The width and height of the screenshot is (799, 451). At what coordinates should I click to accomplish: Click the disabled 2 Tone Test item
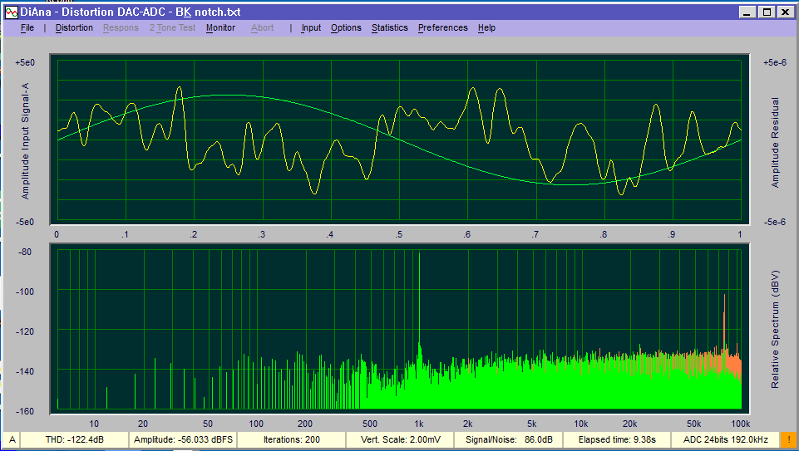point(172,28)
